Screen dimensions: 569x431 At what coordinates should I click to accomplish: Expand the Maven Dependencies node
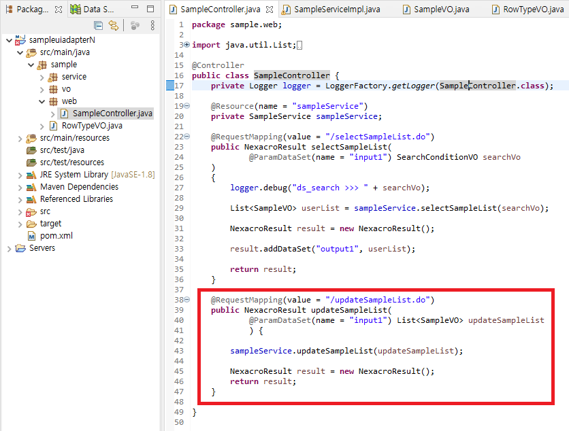tap(19, 187)
